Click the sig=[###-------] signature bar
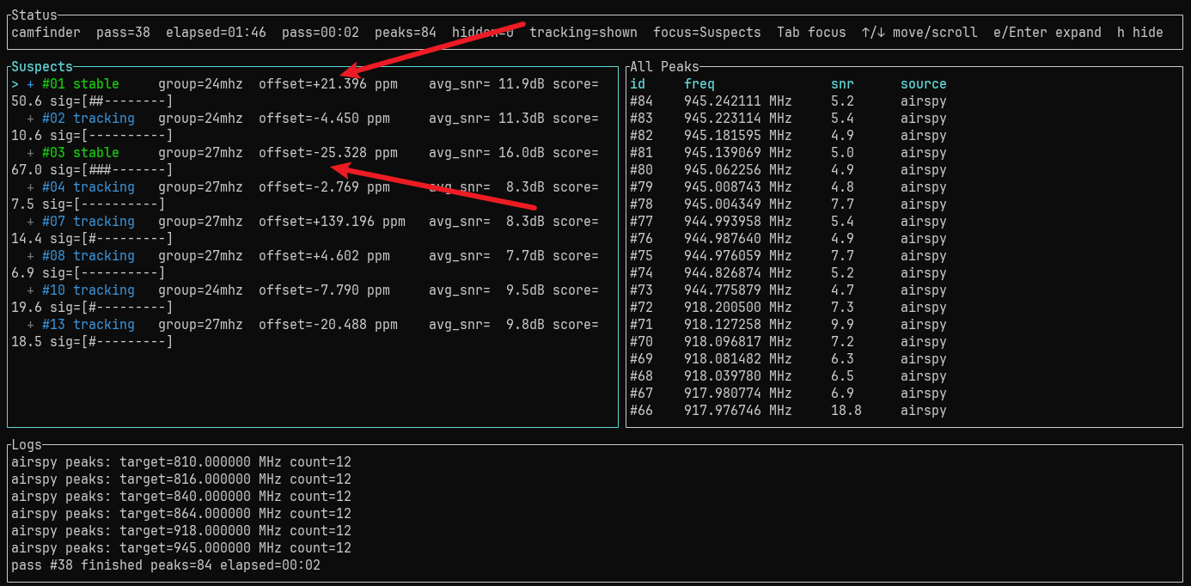This screenshot has height=586, width=1191. tap(112, 170)
